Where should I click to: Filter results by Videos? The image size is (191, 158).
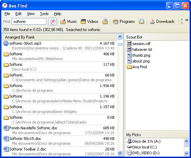click(x=90, y=22)
